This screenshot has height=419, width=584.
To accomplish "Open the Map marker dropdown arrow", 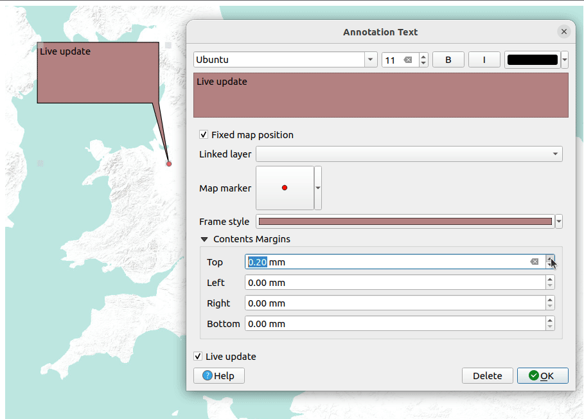I will 318,188.
